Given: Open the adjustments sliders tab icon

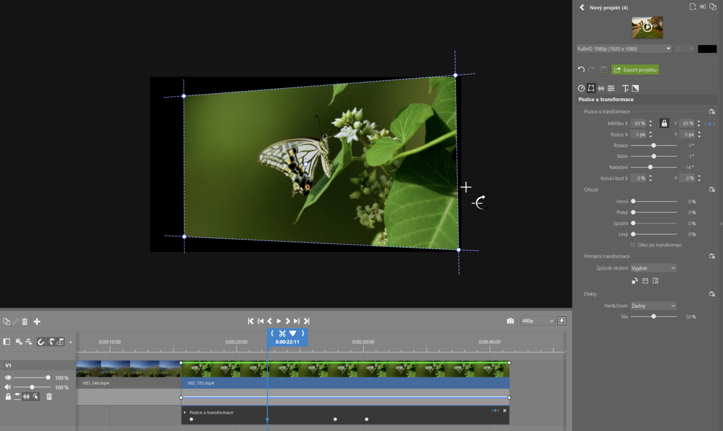Looking at the screenshot, I should [x=611, y=88].
